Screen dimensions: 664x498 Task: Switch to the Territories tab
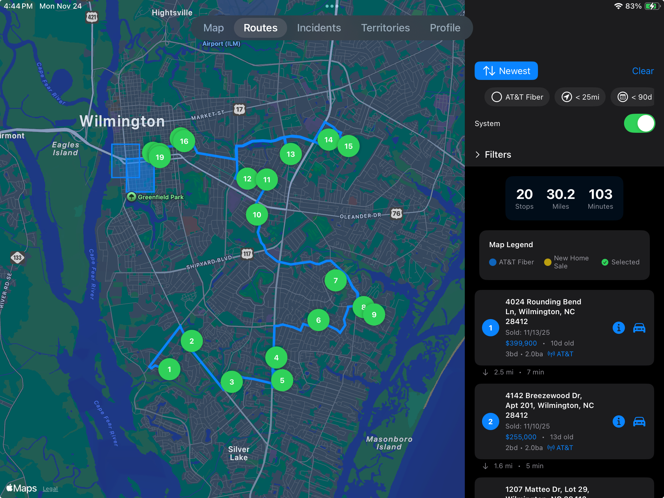(385, 28)
